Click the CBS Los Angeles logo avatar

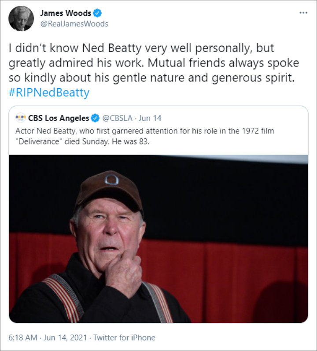click(x=21, y=118)
